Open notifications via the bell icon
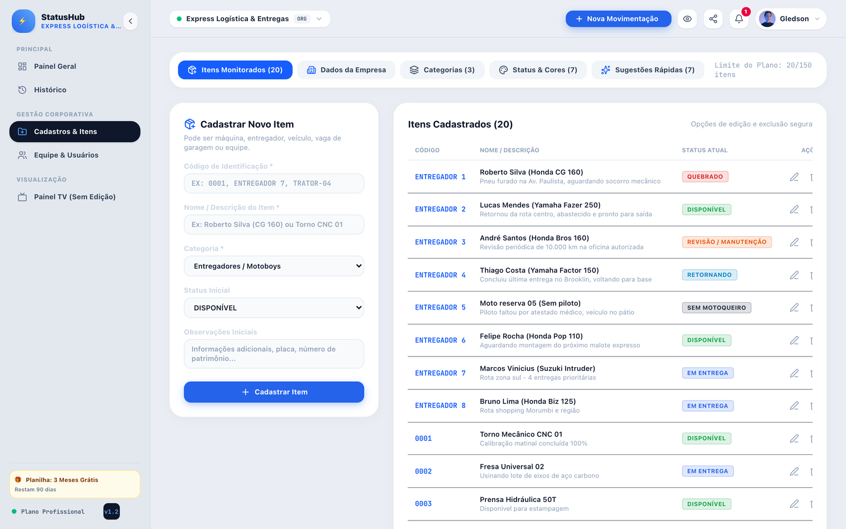This screenshot has height=529, width=846. pos(739,19)
